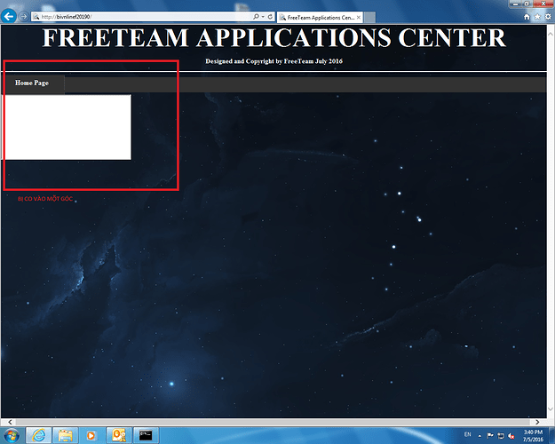The height and width of the screenshot is (444, 555).
Task: Click the vertical scrollbar down arrow
Action: pyautogui.click(x=550, y=411)
